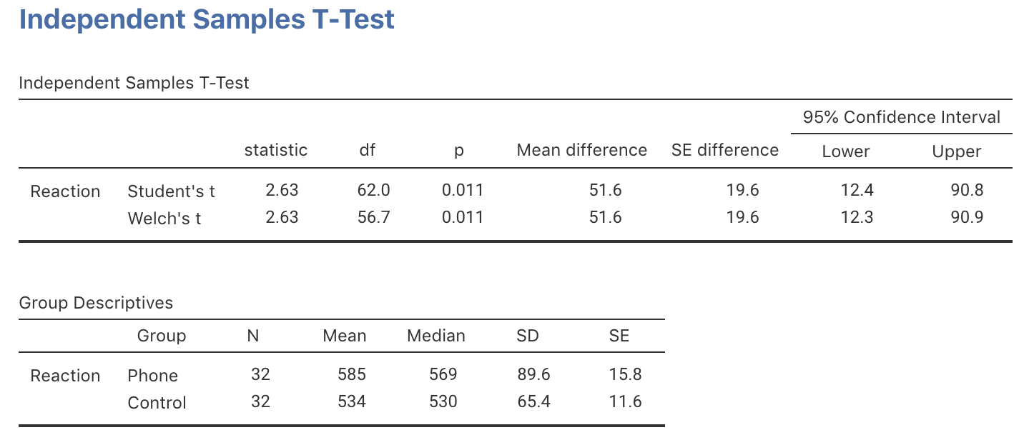Select the statistic column header

click(x=276, y=150)
